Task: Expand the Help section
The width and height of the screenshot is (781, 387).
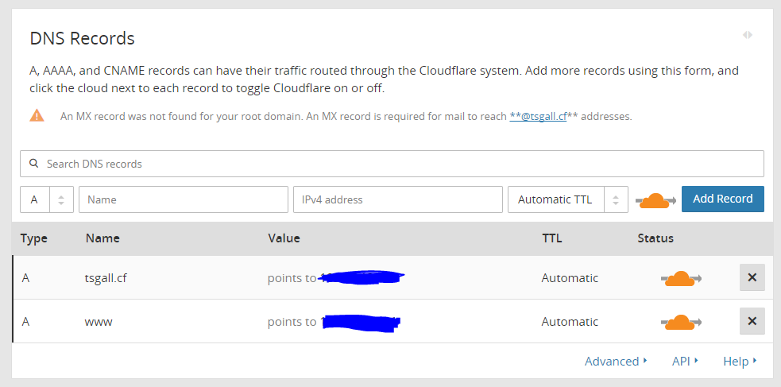Action: pyautogui.click(x=740, y=361)
